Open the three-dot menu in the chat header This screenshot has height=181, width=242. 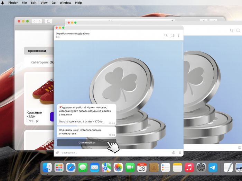179,35
